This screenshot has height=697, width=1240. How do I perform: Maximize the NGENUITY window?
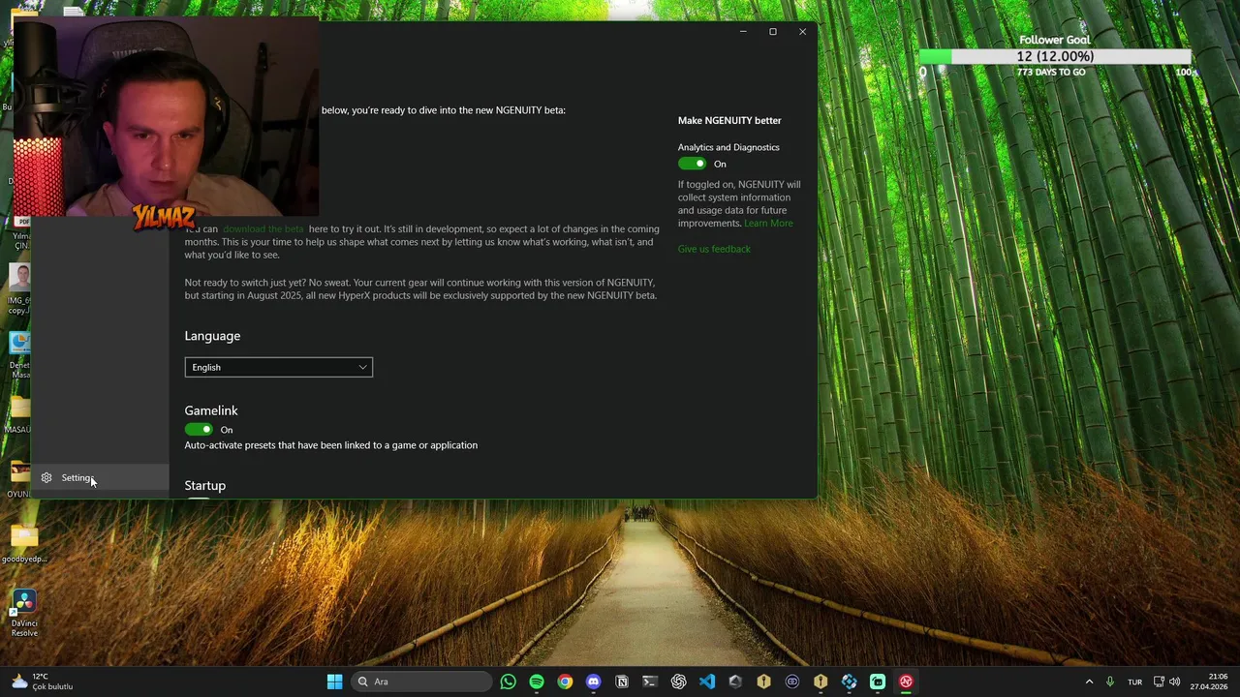pos(772,32)
